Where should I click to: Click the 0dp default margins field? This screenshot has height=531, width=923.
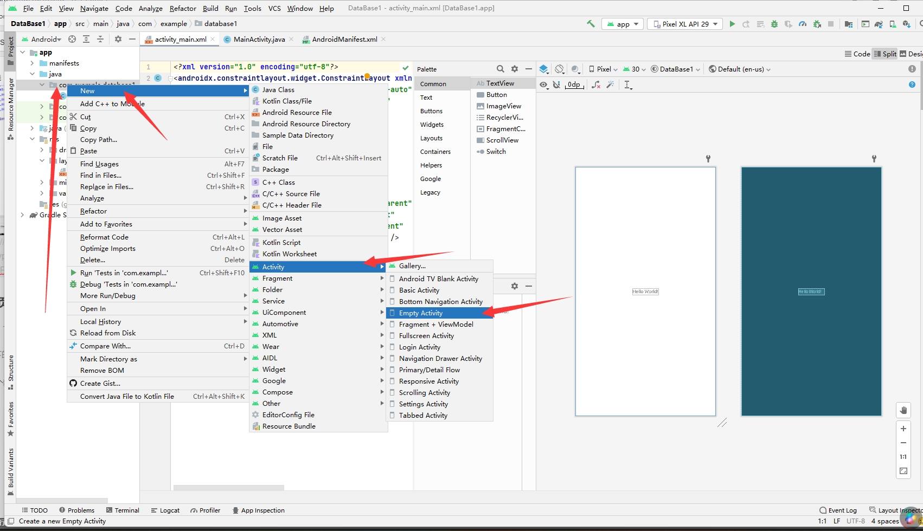[x=574, y=85]
